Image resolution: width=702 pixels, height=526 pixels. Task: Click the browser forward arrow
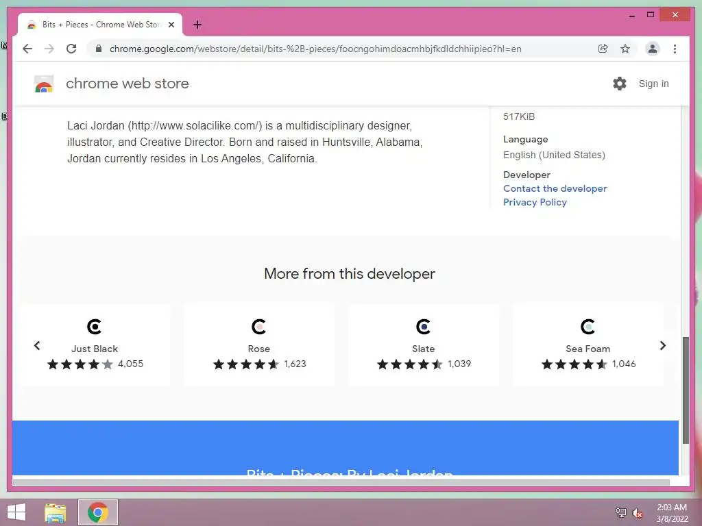49,49
